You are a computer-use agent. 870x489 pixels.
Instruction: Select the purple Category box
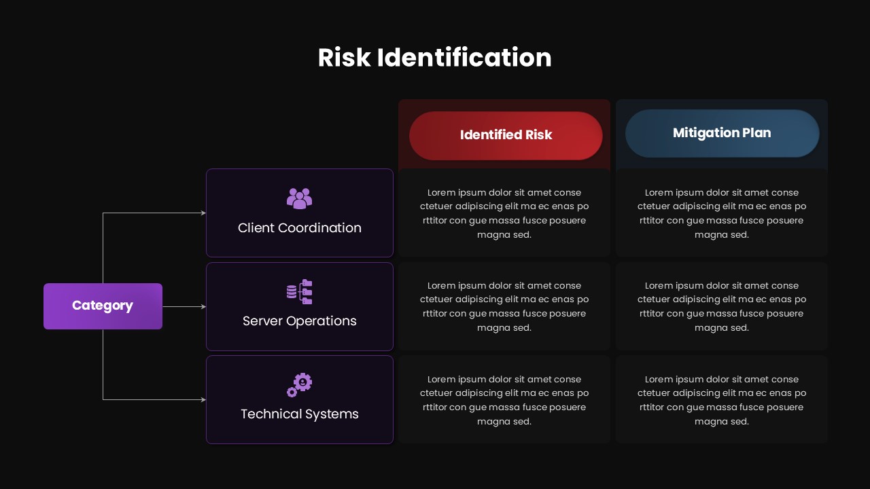(x=103, y=306)
